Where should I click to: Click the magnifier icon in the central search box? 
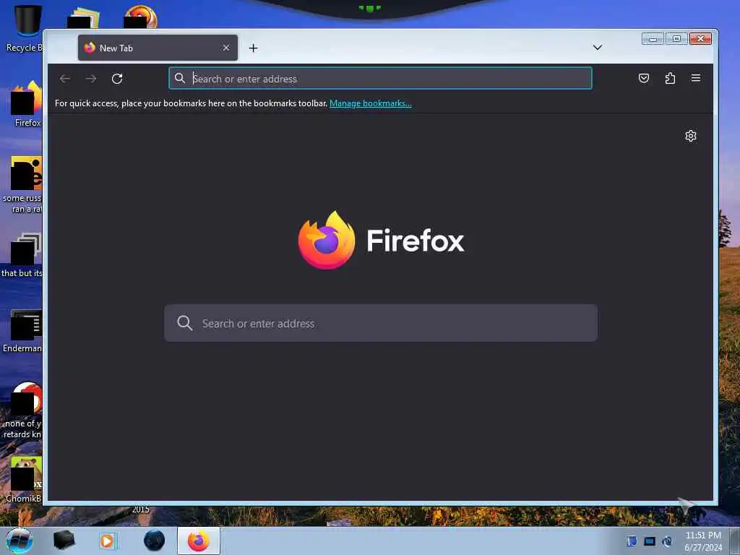coord(184,323)
